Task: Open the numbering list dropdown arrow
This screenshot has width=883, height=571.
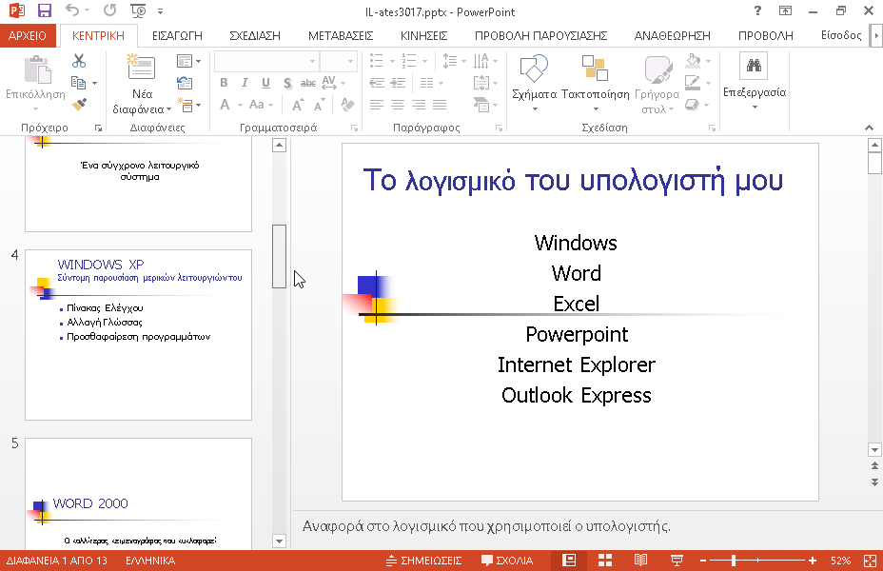Action: tap(424, 61)
